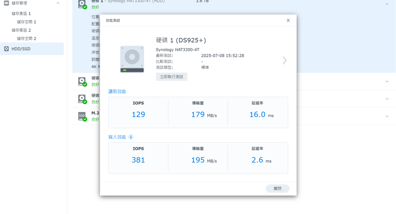Image resolution: width=396 pixels, height=214 pixels.
Task: Click the 關閉 button
Action: (278, 189)
